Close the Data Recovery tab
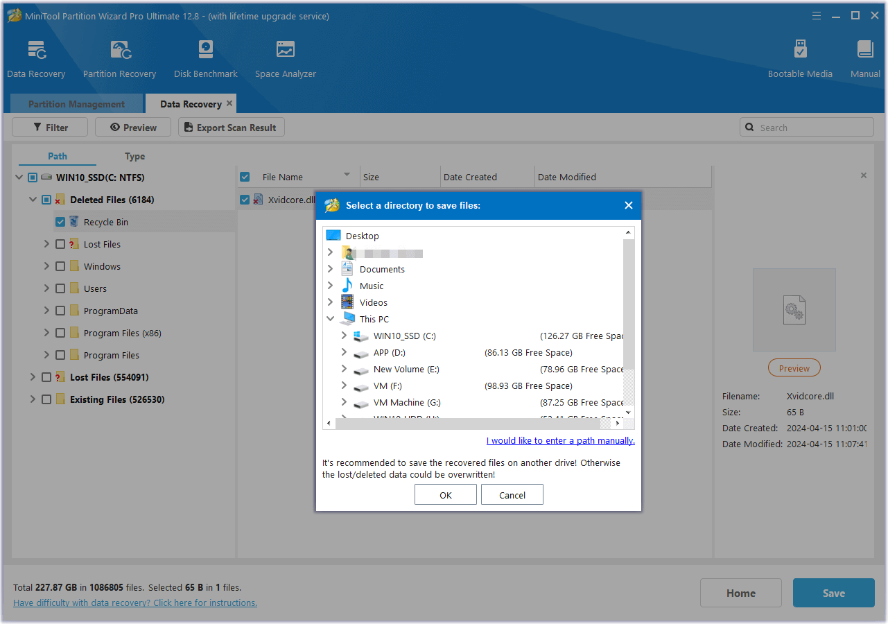Screen dimensions: 888x624 pyautogui.click(x=229, y=103)
